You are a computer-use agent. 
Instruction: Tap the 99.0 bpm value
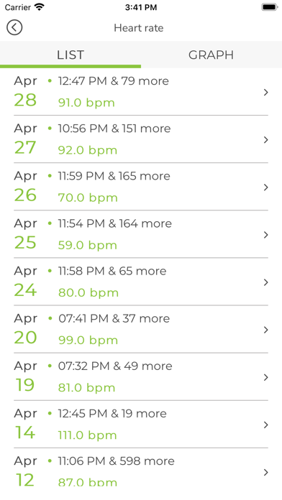[x=88, y=341]
